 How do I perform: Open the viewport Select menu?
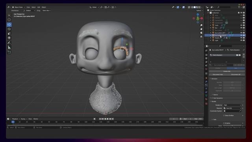[33, 7]
